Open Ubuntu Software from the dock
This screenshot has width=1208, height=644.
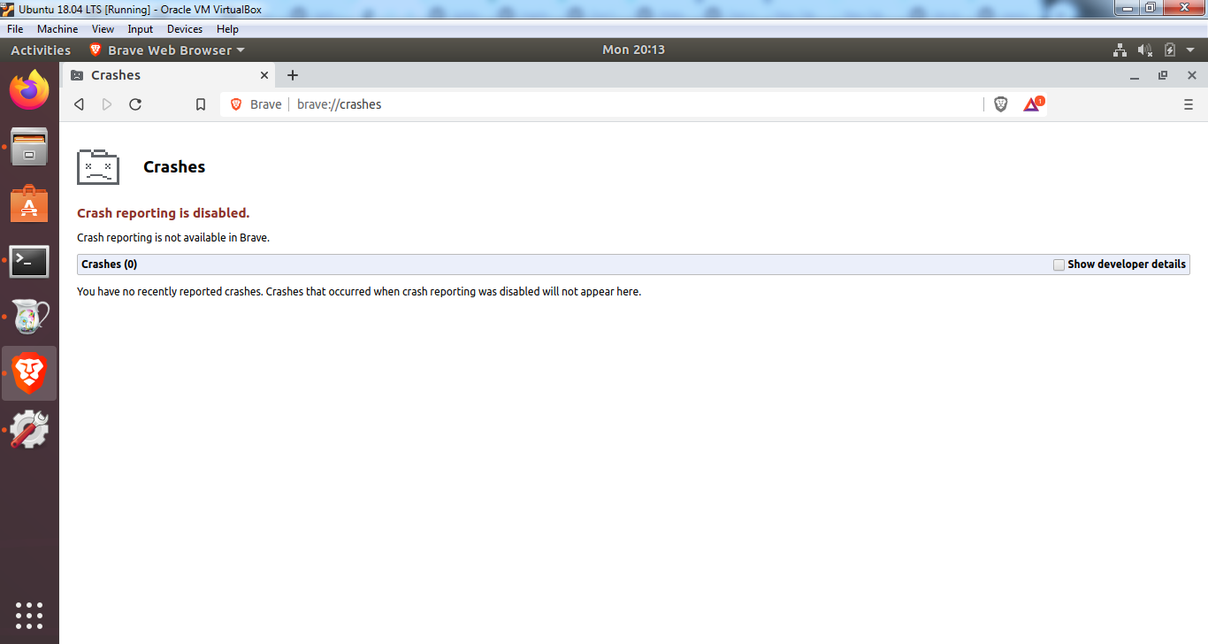click(29, 204)
